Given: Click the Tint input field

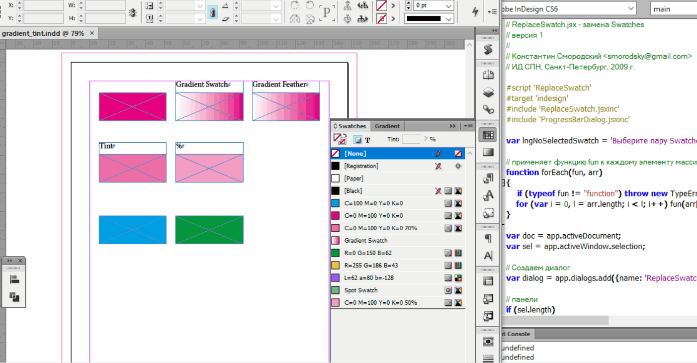Looking at the screenshot, I should (412, 139).
